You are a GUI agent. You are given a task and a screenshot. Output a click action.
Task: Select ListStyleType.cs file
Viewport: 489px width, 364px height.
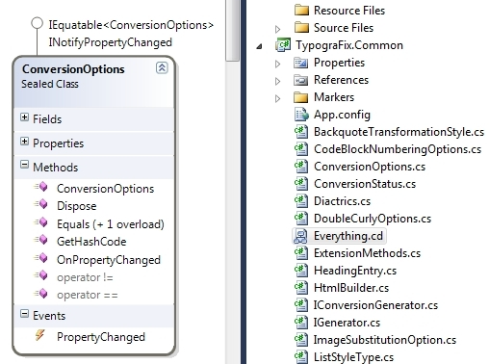point(353,357)
